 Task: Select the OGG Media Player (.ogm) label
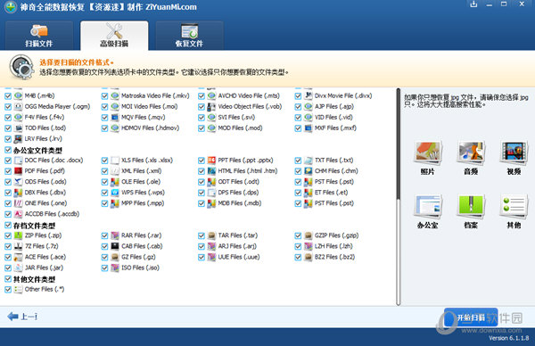(x=57, y=106)
